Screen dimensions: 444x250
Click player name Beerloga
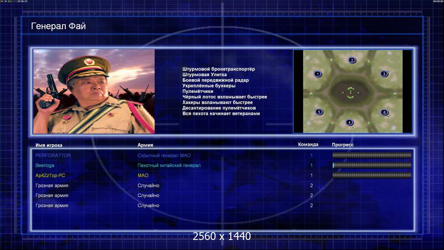tap(45, 165)
